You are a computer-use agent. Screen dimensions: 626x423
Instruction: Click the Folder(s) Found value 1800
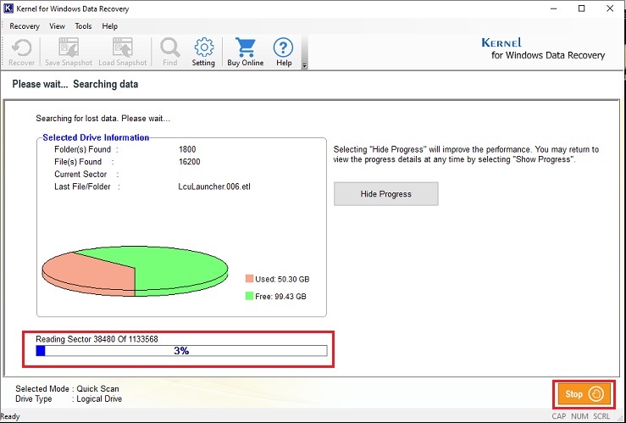coord(187,149)
